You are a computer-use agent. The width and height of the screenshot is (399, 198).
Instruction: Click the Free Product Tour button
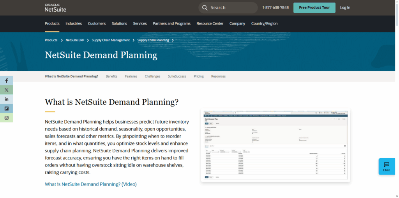[x=314, y=8]
